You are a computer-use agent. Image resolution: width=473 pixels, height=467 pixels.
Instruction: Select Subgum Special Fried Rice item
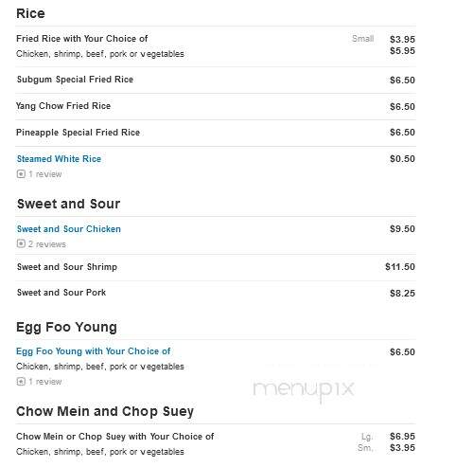click(75, 80)
